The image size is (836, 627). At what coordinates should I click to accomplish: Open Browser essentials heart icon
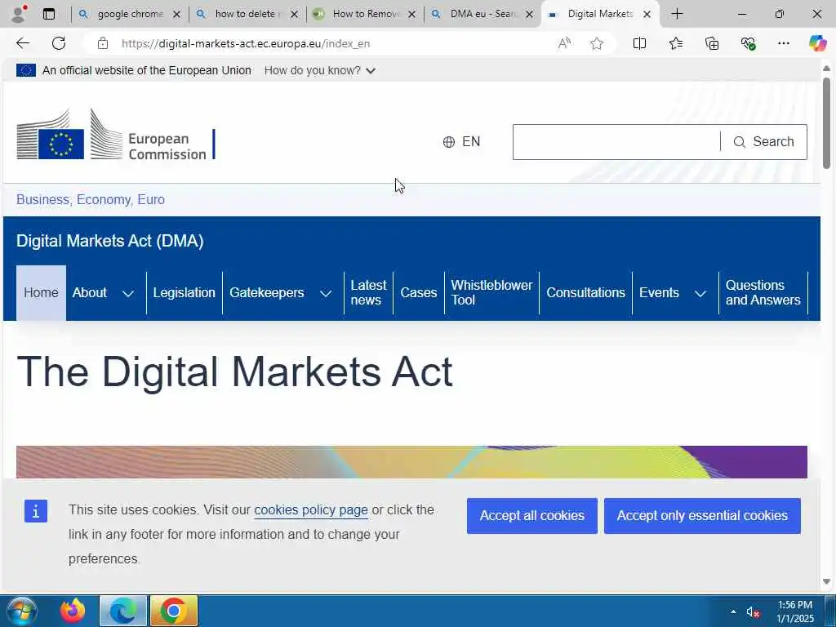[748, 43]
